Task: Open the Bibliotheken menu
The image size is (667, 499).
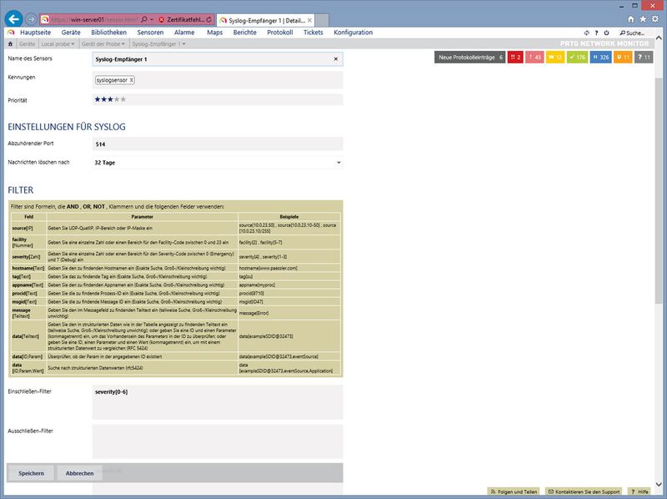Action: (x=108, y=33)
